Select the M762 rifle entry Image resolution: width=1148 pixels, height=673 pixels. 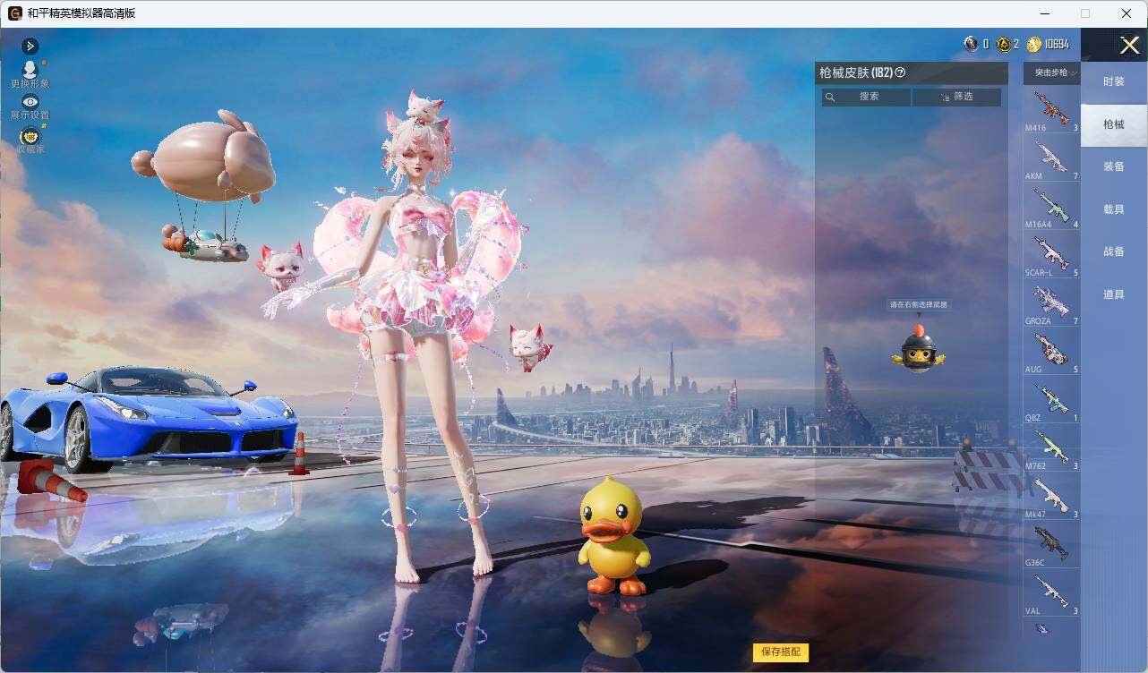(x=1051, y=447)
